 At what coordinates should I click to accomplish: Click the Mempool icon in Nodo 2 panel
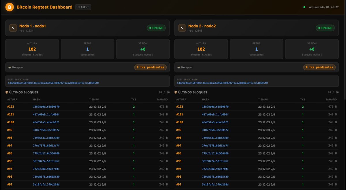click(x=179, y=67)
